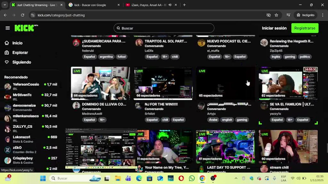
Task: Show hidden system tray icons
Action: [236, 178]
